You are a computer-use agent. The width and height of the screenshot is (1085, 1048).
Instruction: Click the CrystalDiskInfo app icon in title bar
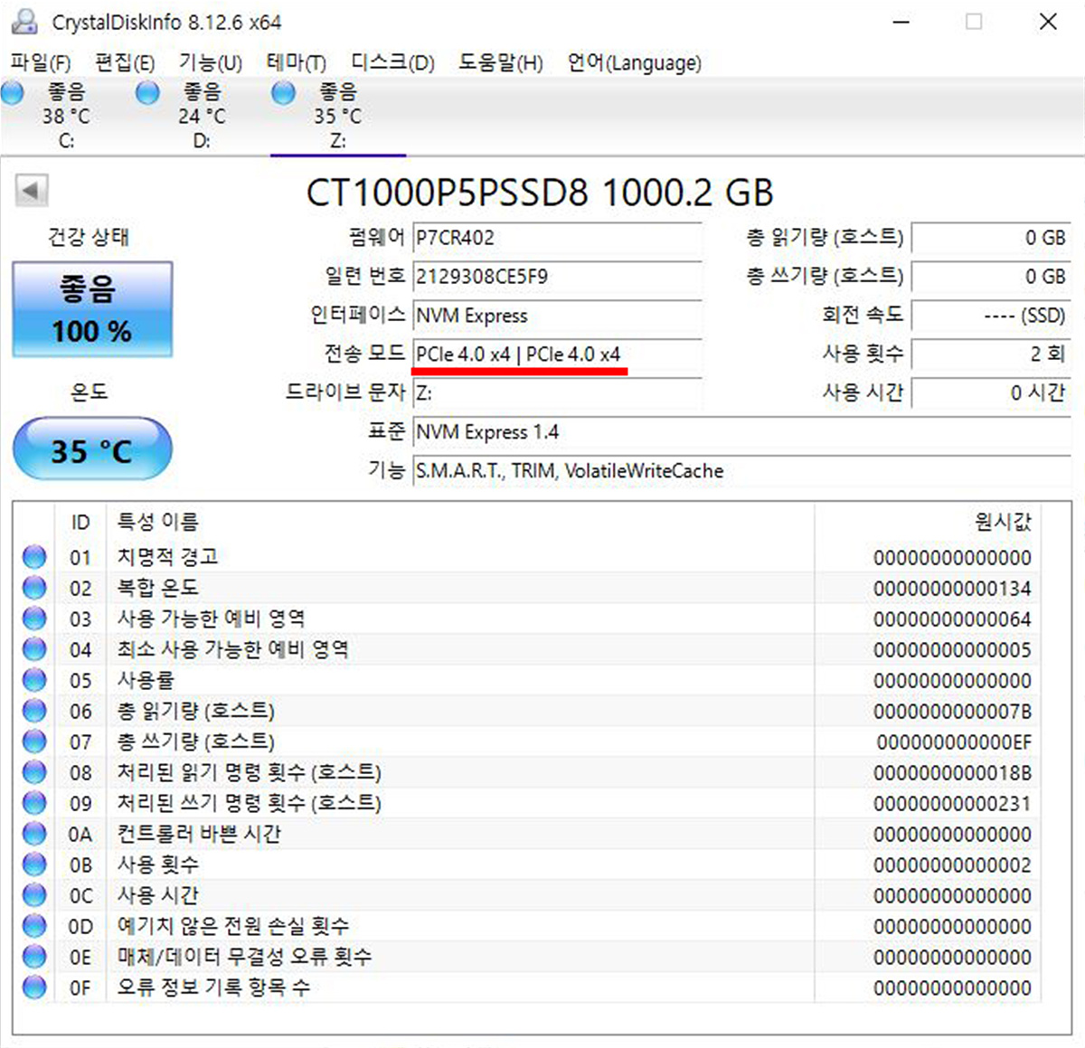point(26,20)
